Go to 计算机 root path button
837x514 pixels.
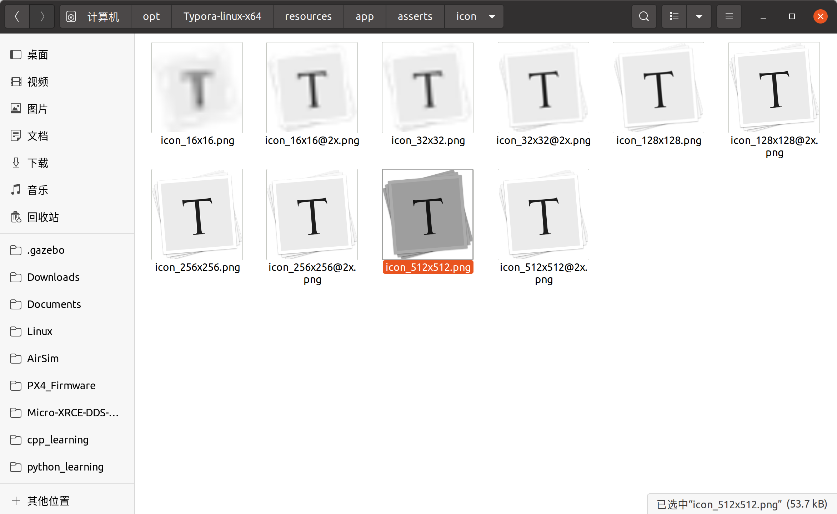point(95,16)
